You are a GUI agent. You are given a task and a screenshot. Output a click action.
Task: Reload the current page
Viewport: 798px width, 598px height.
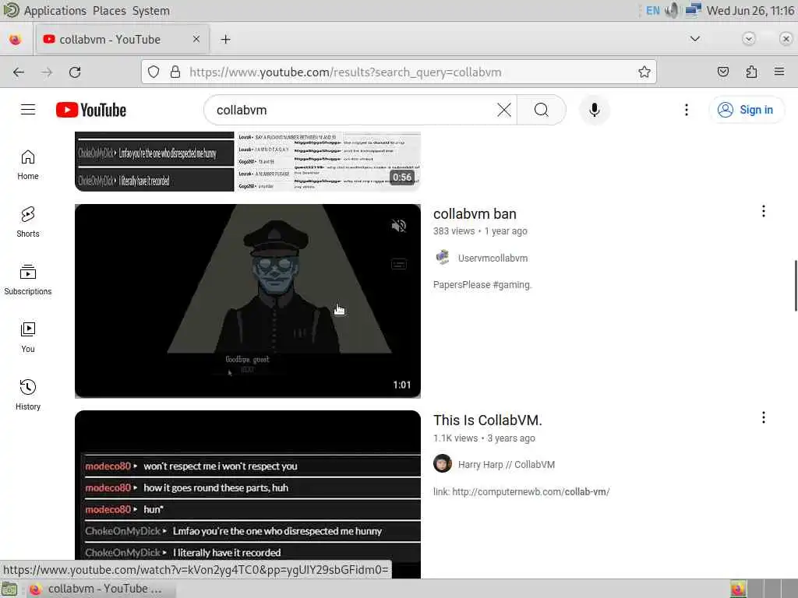coord(75,72)
